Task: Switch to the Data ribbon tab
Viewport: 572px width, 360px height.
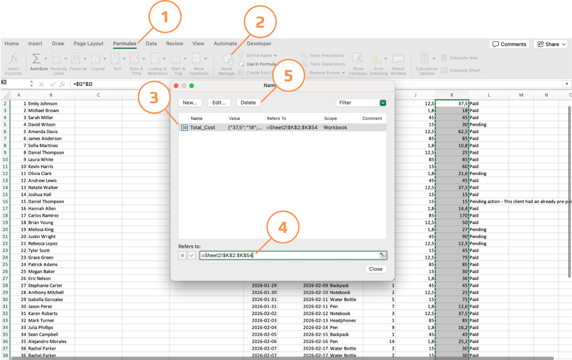Action: (x=151, y=44)
